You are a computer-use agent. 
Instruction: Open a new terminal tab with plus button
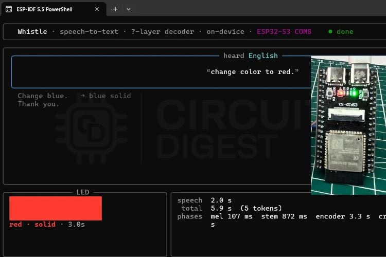tap(115, 9)
